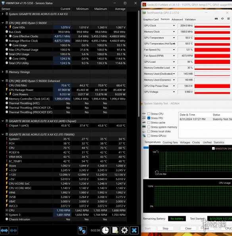This screenshot has width=232, height=236.
Task: Collapse the Ryzen 5 9600X Enhanced section
Action: pos(2,81)
